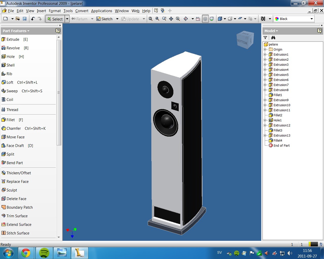Toggle the Select mode button
This screenshot has width=324, height=259.
click(55, 19)
